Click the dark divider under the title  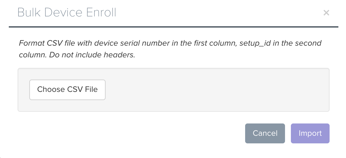[174, 27]
